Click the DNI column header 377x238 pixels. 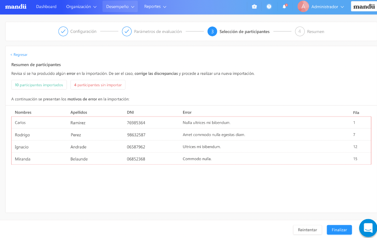[x=130, y=112]
